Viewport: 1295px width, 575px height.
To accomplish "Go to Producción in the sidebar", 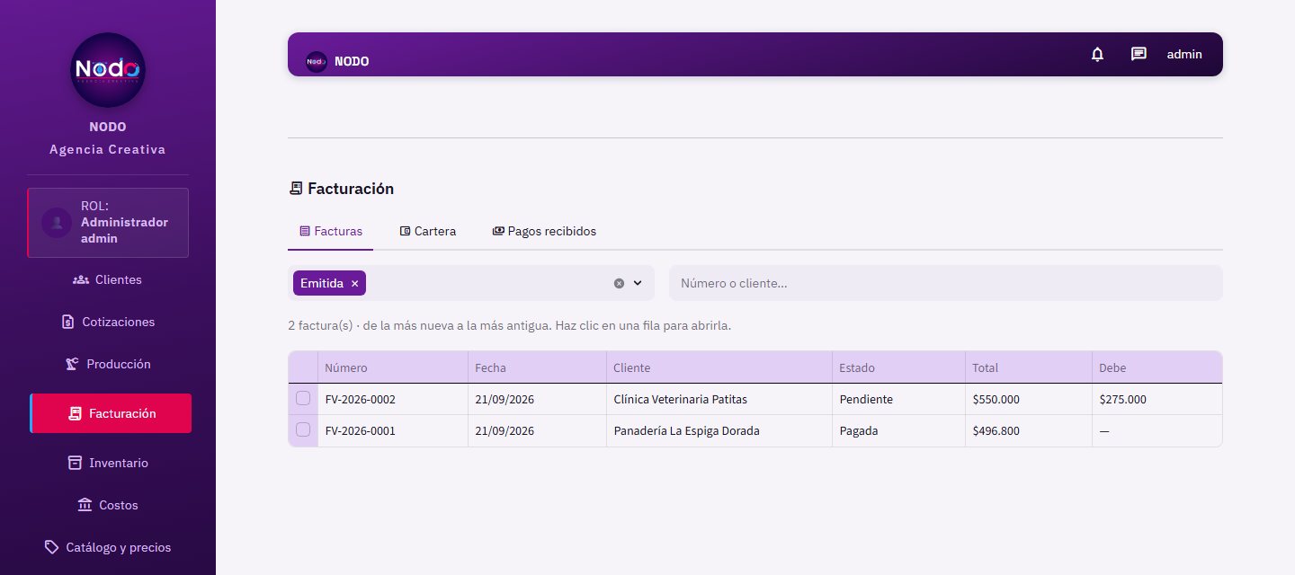I will (x=108, y=364).
